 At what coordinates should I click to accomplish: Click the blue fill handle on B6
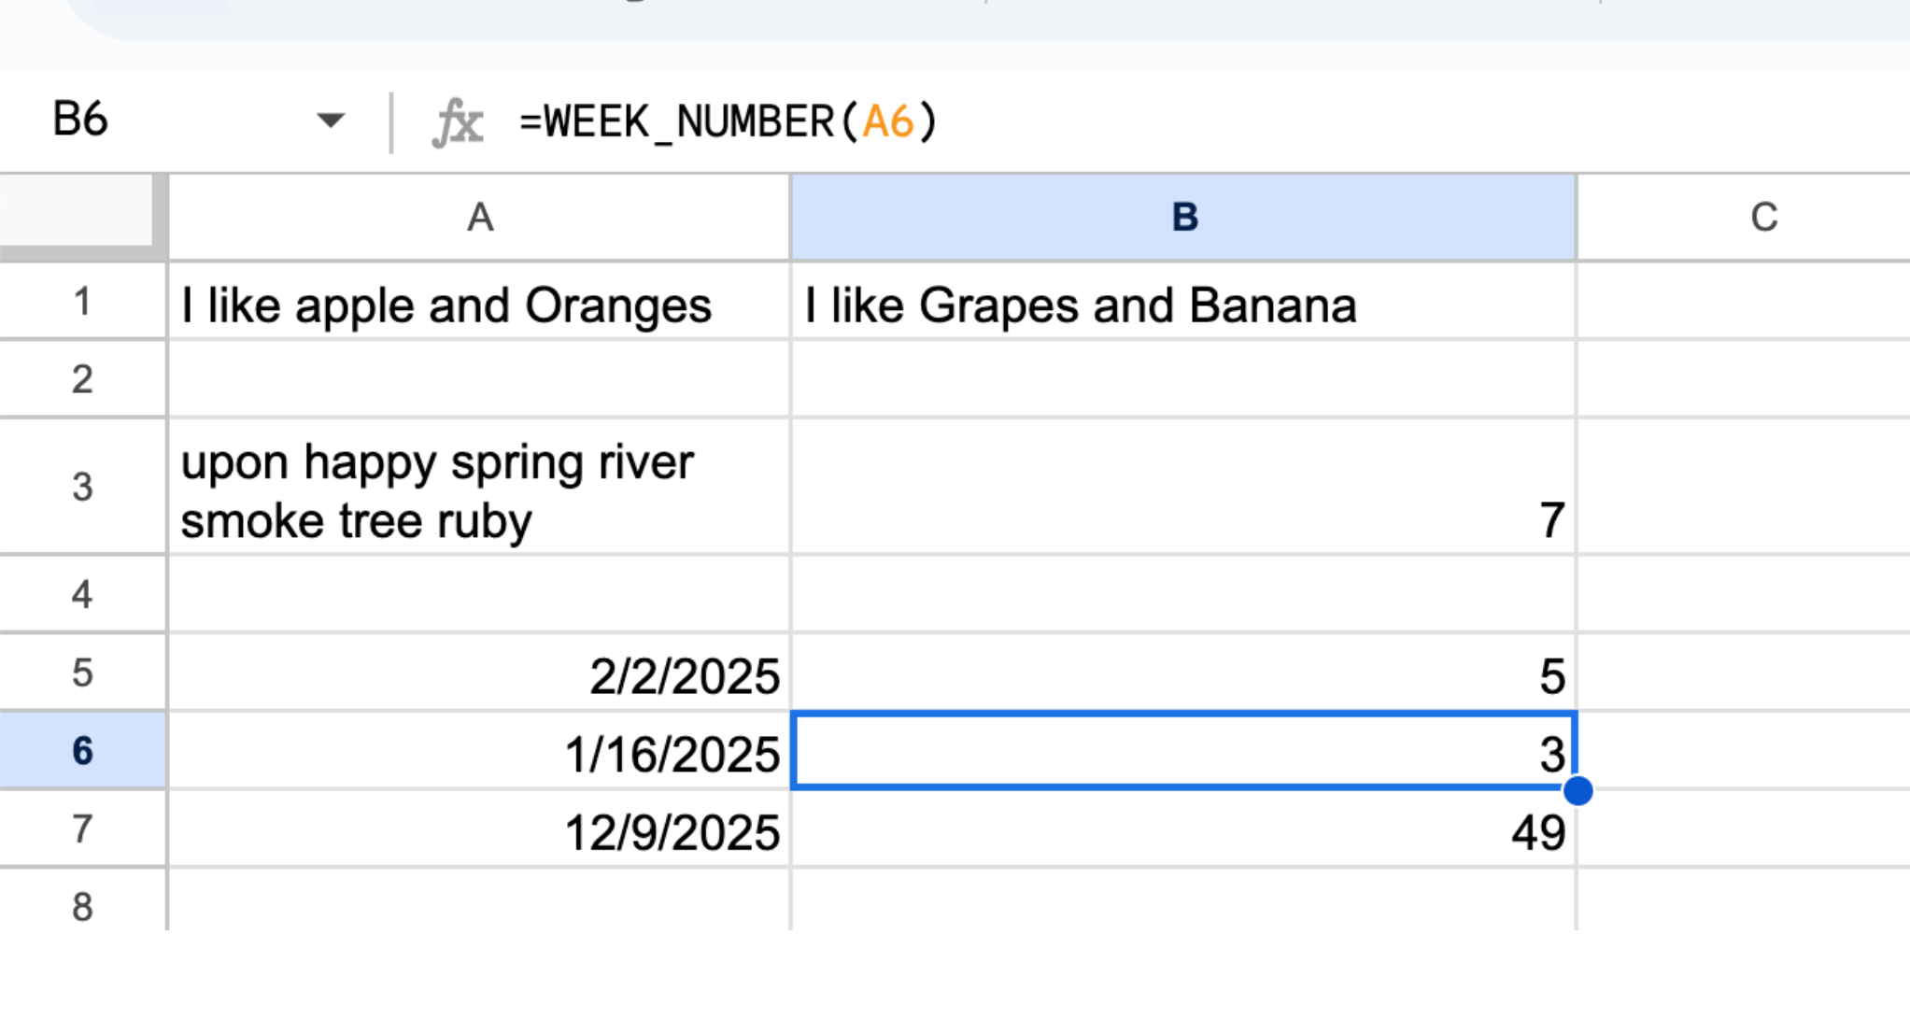tap(1578, 791)
